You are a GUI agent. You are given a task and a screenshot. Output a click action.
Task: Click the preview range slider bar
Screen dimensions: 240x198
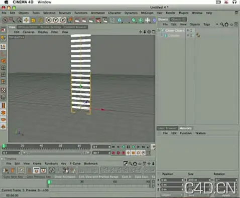(x=56, y=153)
